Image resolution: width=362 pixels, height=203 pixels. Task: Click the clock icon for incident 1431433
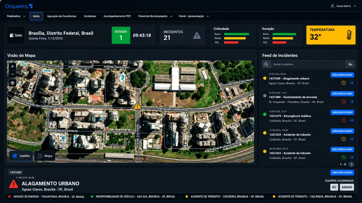[x=344, y=157]
